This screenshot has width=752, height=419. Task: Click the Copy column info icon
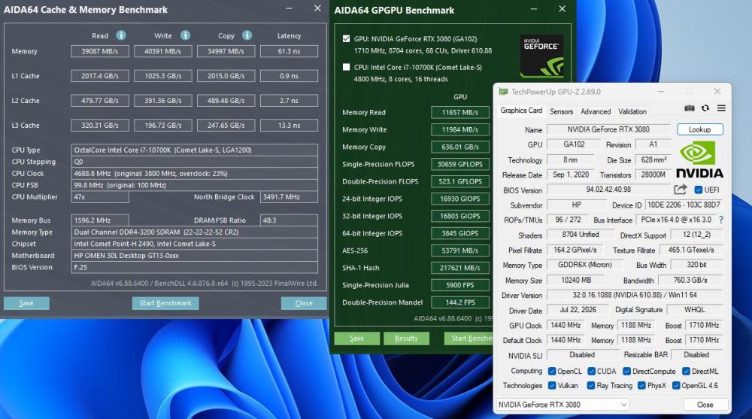(247, 35)
